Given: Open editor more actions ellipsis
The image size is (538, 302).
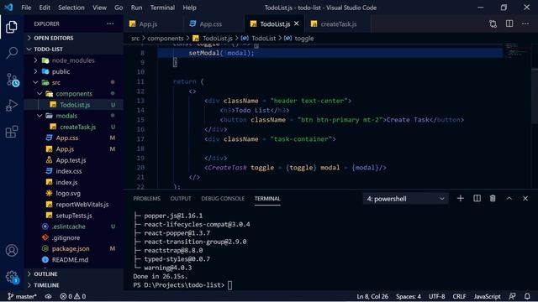Looking at the screenshot, I should point(525,23).
